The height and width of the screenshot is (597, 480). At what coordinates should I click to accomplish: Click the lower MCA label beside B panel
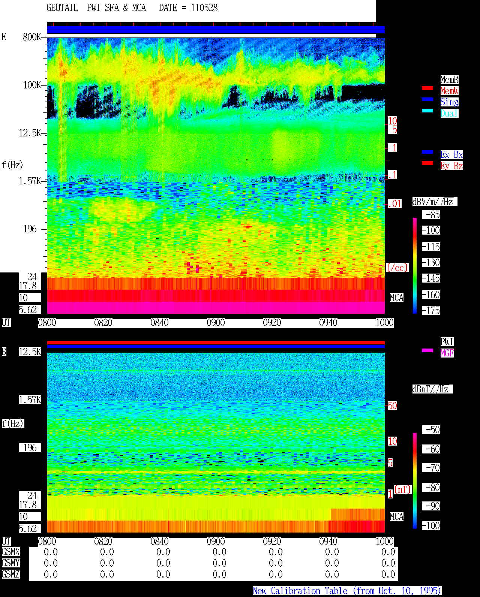[x=396, y=516]
